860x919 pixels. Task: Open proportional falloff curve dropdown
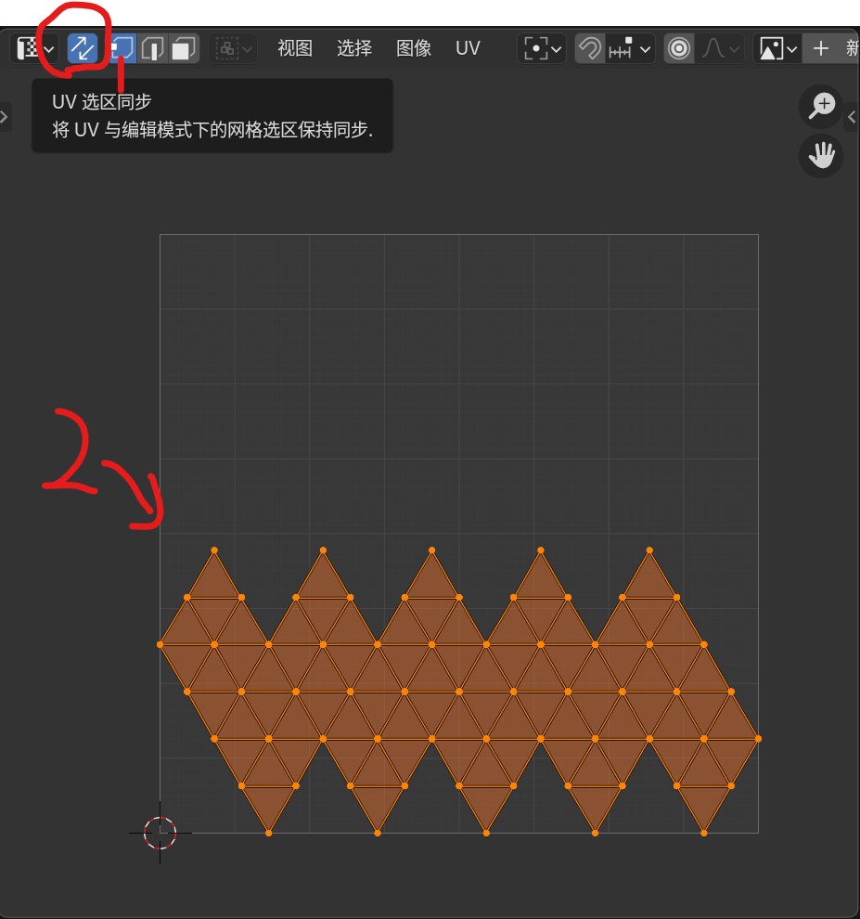(x=720, y=48)
